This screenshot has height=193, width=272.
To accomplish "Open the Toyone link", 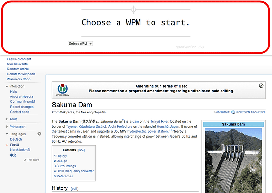I will click(x=71, y=126).
